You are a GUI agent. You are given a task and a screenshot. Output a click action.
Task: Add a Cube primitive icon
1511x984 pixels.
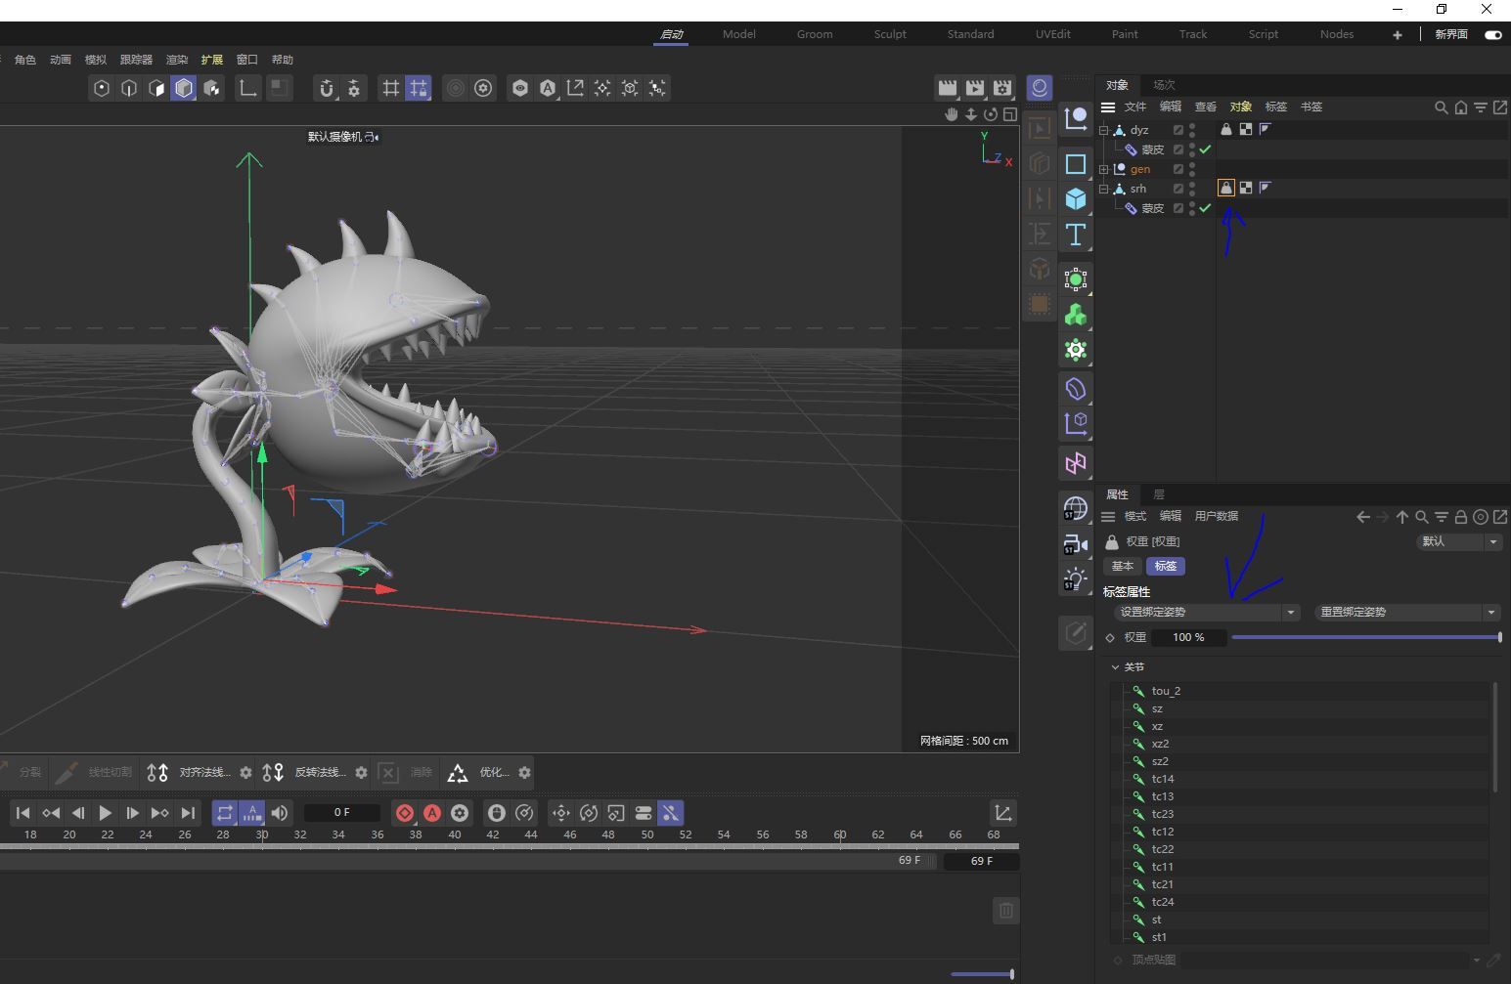click(1076, 198)
